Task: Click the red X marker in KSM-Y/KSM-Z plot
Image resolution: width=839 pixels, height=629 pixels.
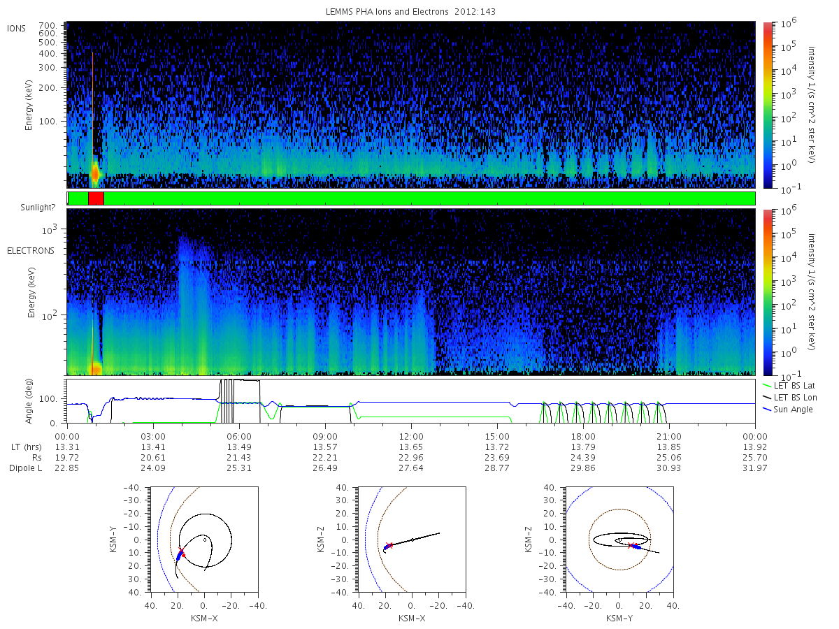Action: 631,546
